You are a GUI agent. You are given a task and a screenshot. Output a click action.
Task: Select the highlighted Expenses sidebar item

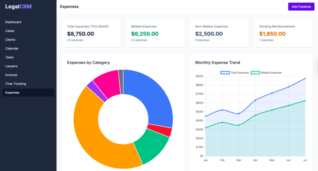tap(28, 93)
